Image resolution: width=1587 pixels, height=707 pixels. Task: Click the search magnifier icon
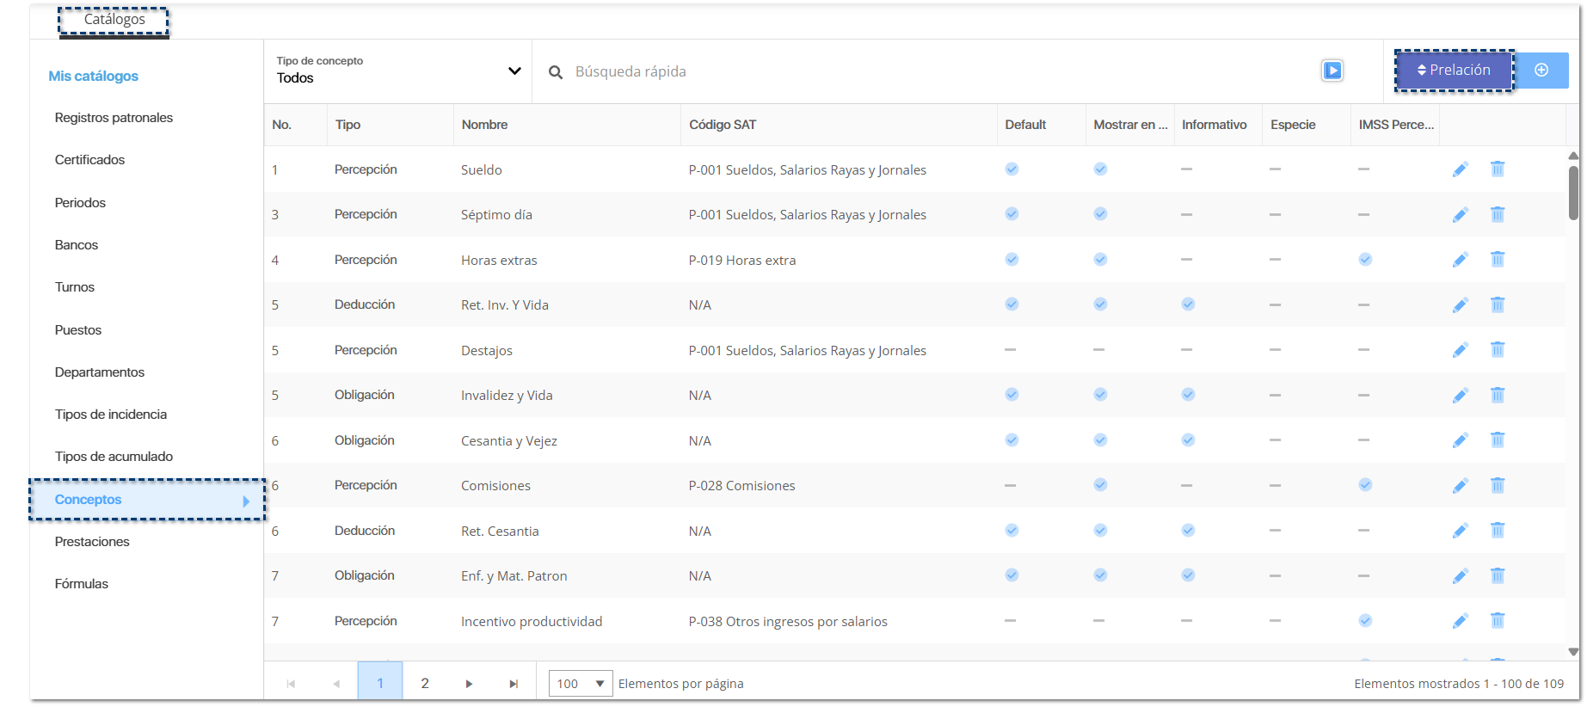click(556, 72)
